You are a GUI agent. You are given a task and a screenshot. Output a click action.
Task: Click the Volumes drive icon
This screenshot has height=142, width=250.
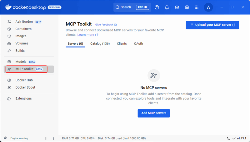pos(9,44)
